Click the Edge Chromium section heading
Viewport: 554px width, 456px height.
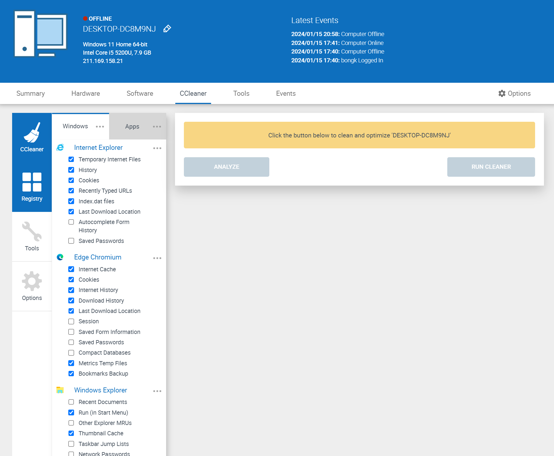(x=98, y=257)
